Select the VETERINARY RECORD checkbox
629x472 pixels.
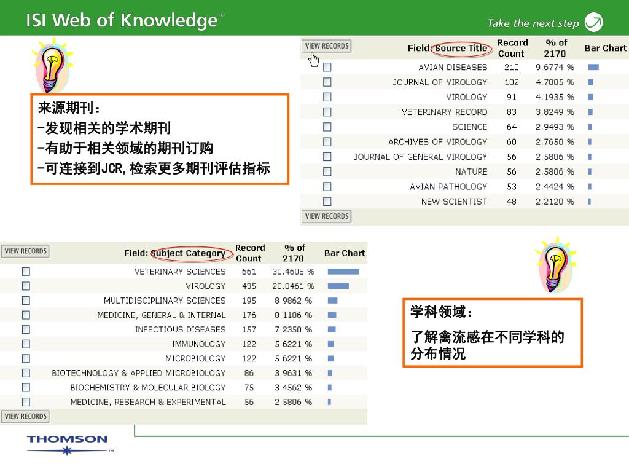click(327, 112)
